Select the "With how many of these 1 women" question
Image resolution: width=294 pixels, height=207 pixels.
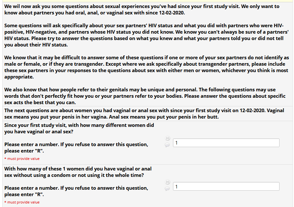pyautogui.click(x=78, y=172)
